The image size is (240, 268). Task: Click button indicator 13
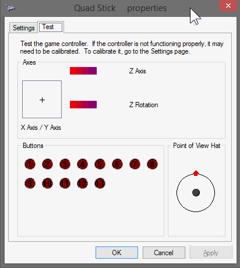pyautogui.click(x=100, y=184)
